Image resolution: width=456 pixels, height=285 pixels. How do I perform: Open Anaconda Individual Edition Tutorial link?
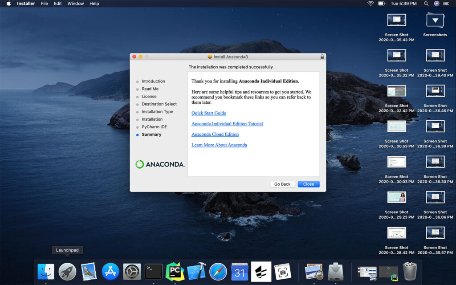tap(227, 124)
